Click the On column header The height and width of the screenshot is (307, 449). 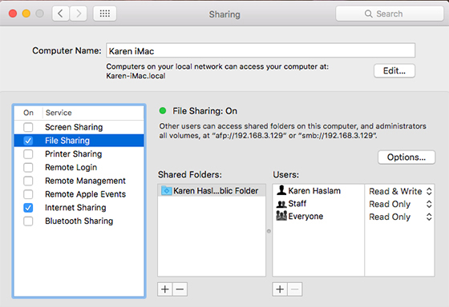[x=28, y=113]
